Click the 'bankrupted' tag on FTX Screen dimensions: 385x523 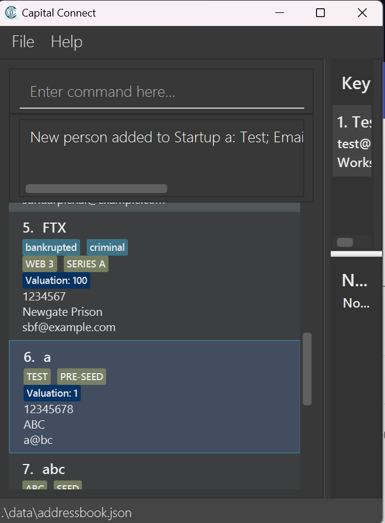pyautogui.click(x=51, y=247)
